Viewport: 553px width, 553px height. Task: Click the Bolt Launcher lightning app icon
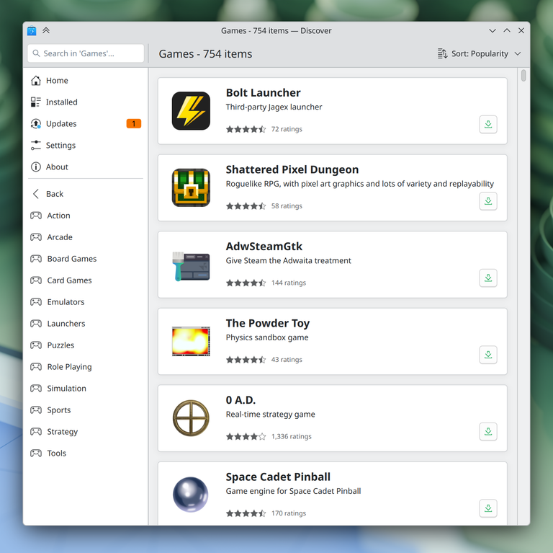(x=191, y=110)
